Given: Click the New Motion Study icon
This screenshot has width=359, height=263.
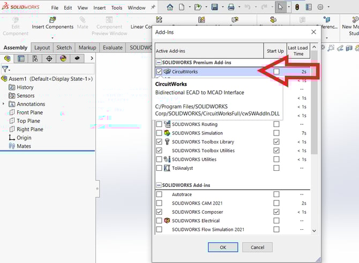Looking at the screenshot, I should click(x=355, y=20).
